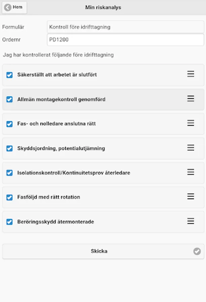The width and height of the screenshot is (206, 302).
Task: Click the Min riskanalys header title
Action: 103,7
